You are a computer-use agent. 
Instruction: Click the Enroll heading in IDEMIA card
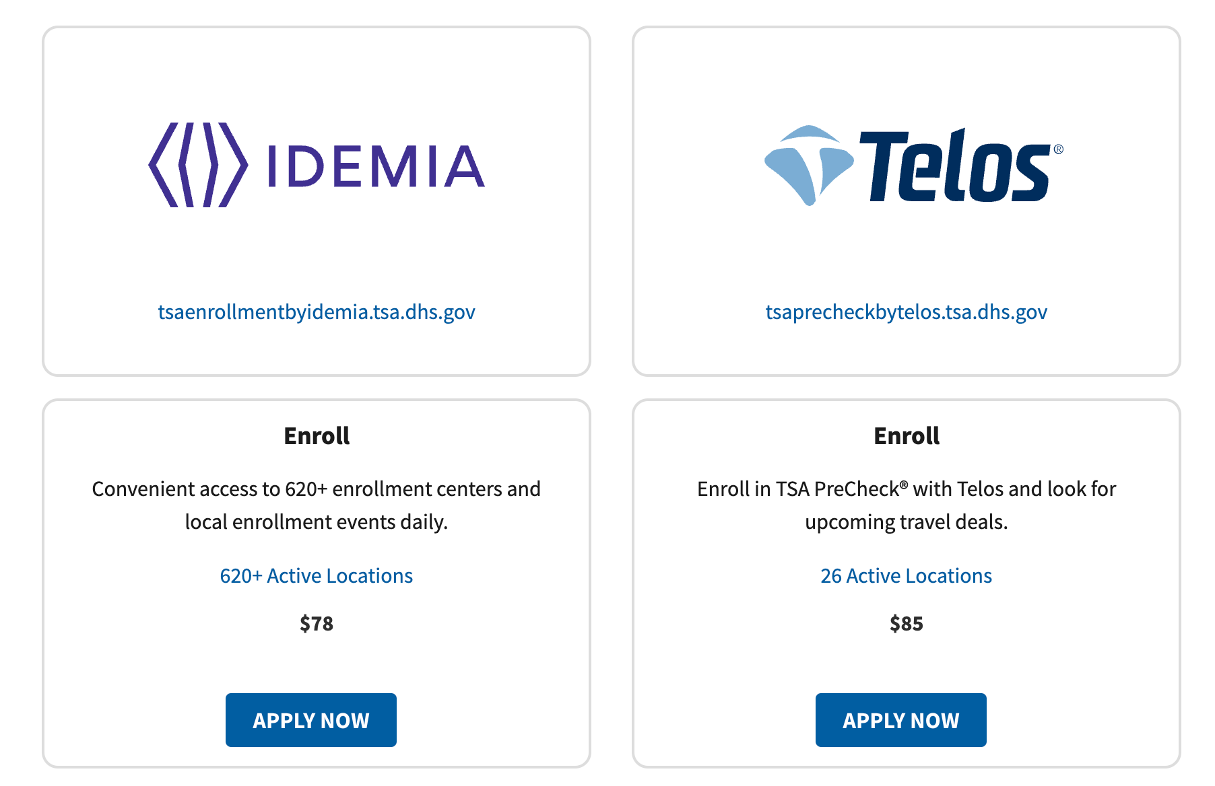[316, 436]
